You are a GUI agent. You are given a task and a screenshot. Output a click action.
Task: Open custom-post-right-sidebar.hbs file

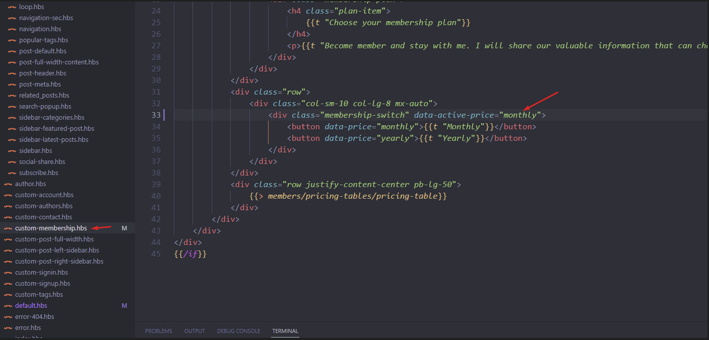click(59, 261)
